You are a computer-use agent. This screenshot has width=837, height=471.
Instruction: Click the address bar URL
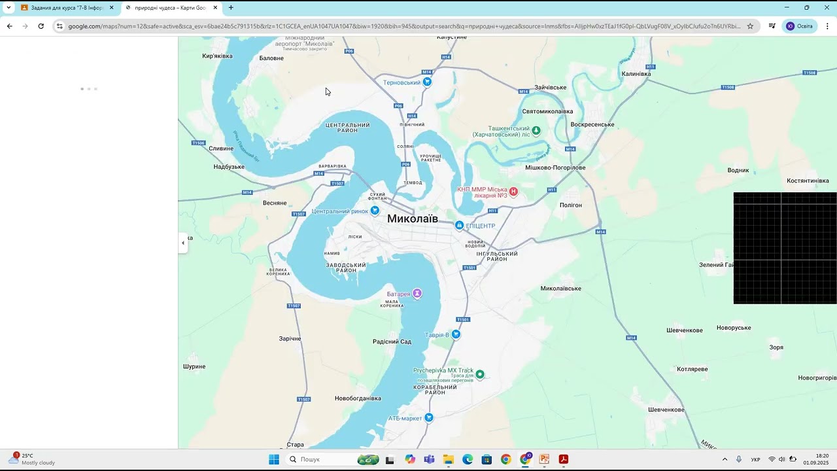click(x=404, y=26)
